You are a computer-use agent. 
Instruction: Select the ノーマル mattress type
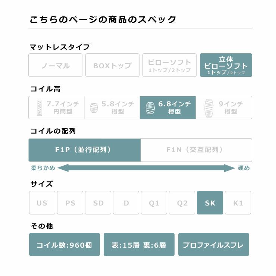(55, 66)
